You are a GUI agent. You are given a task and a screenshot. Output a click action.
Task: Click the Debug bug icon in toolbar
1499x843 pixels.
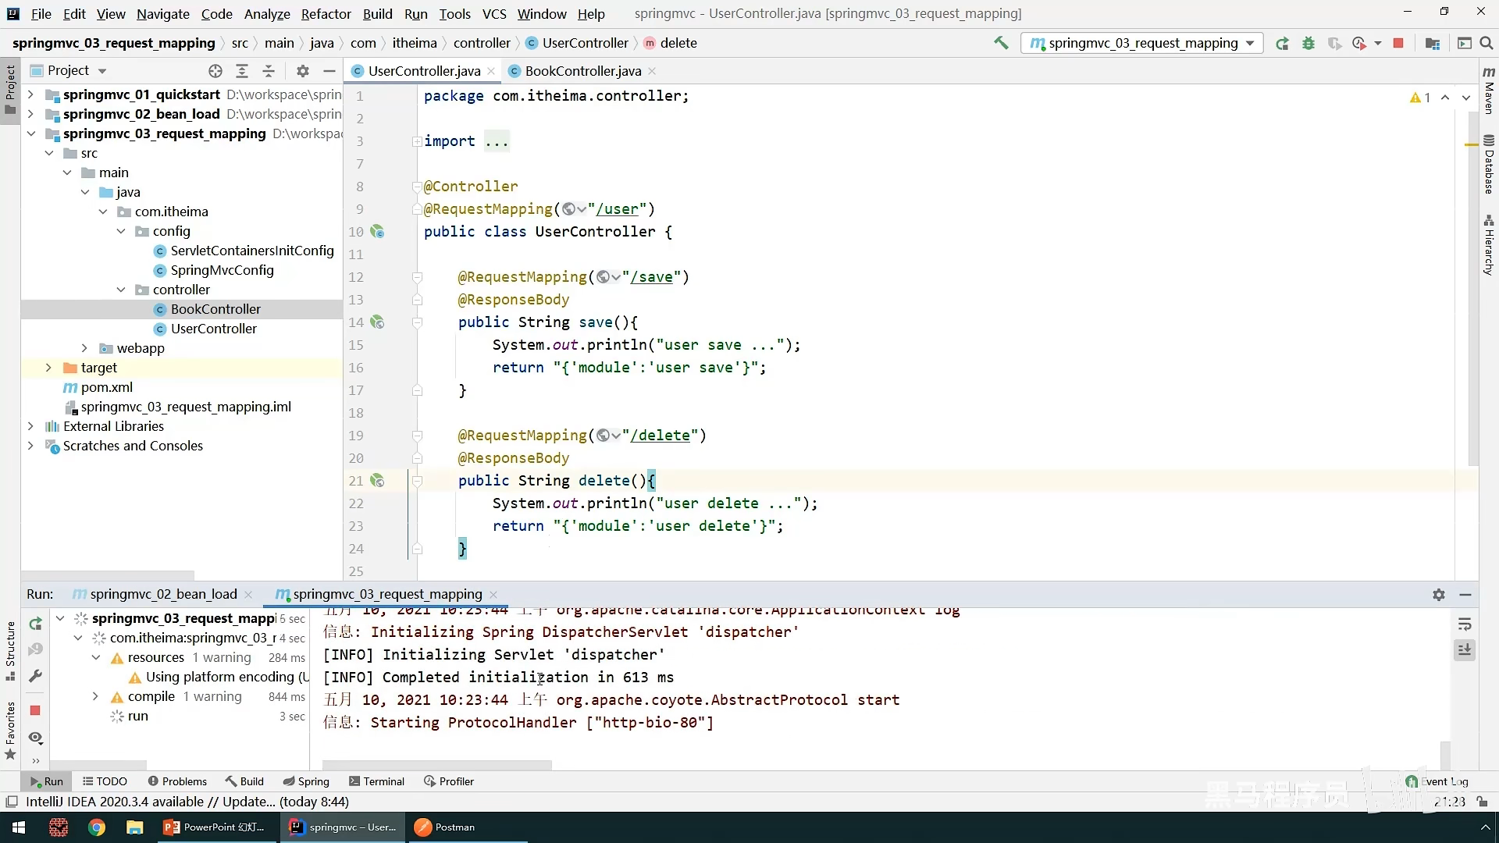1309,43
